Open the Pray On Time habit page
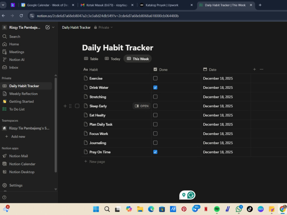The width and height of the screenshot is (287, 215). pyautogui.click(x=100, y=152)
